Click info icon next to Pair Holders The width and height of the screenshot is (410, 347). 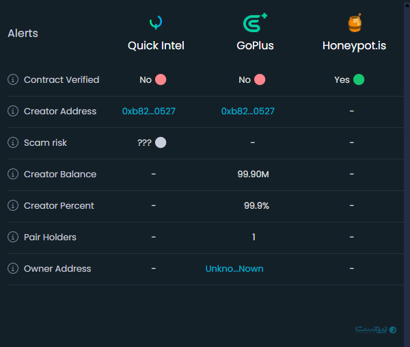tap(12, 237)
